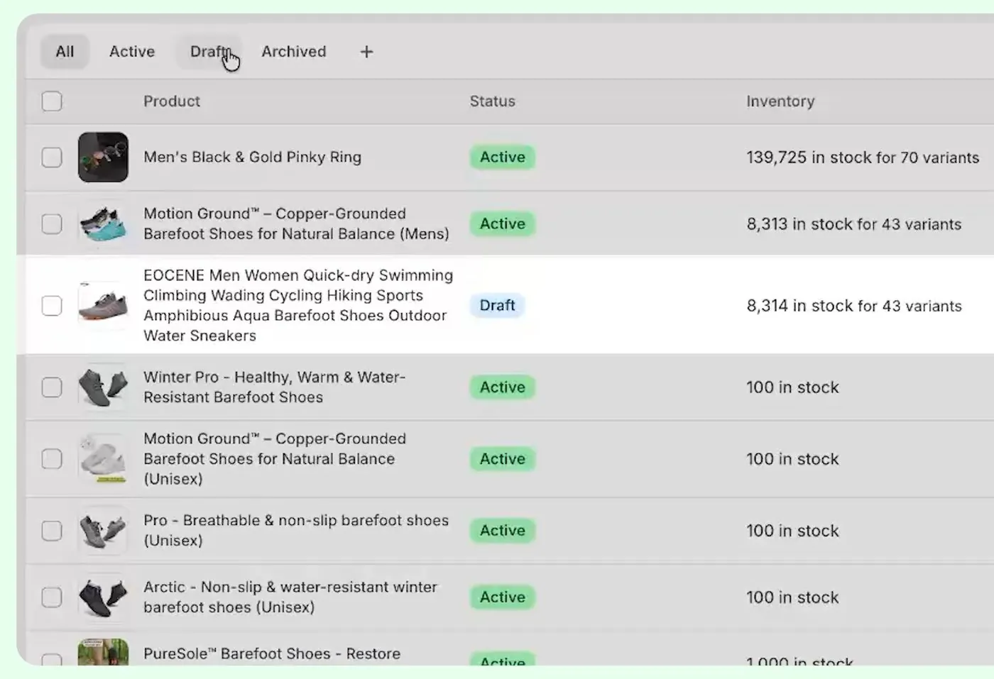Open Motion Ground Barefoot Shoes (Unisex) product
The image size is (994, 679).
click(x=275, y=459)
